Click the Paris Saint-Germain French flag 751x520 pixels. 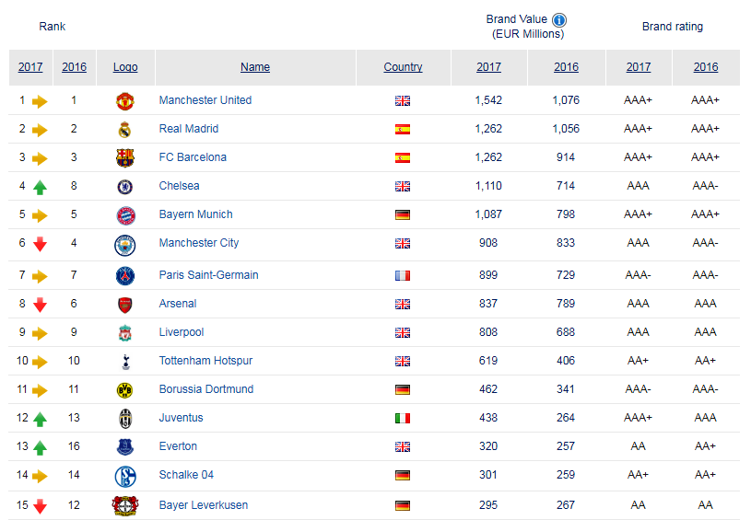[x=403, y=275]
